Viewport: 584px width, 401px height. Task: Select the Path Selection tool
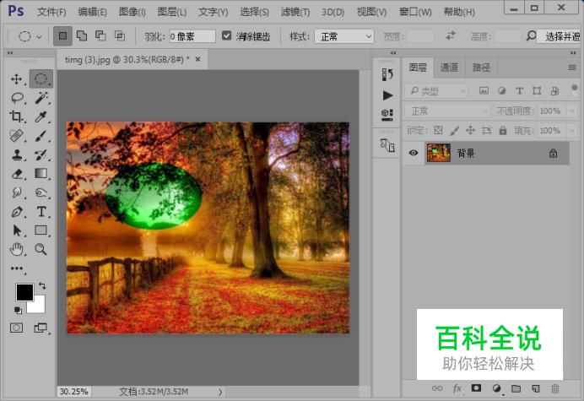pos(16,230)
